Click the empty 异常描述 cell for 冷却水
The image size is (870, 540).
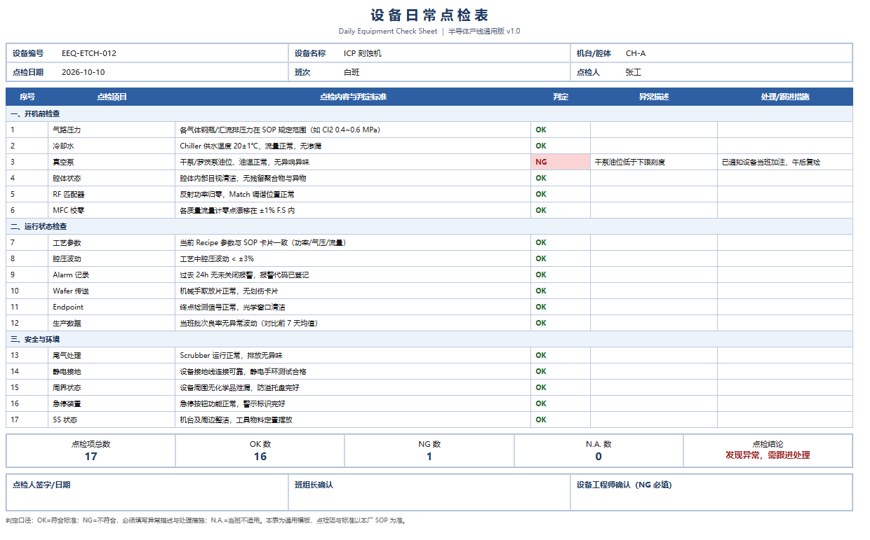(x=653, y=146)
